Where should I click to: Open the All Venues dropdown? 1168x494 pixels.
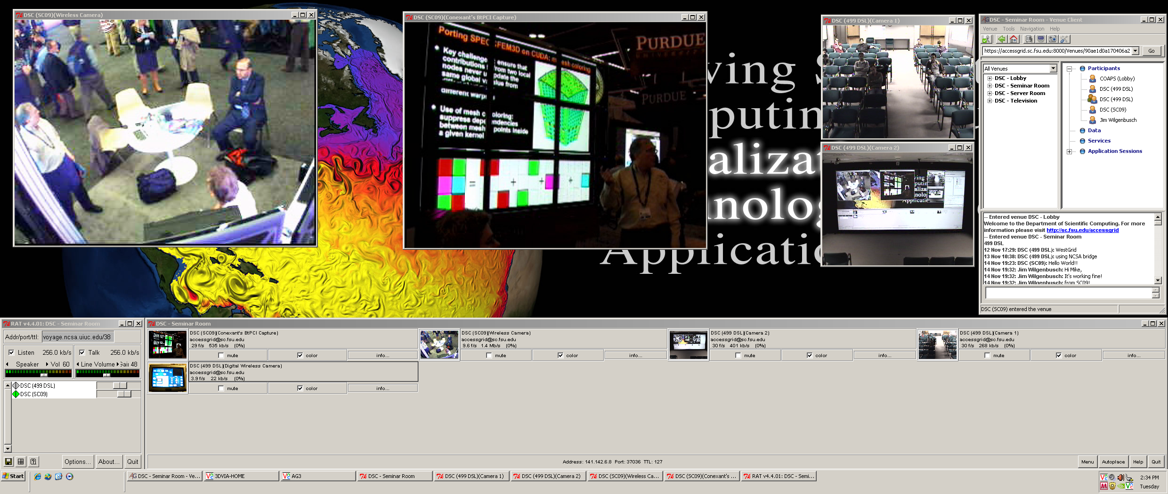click(x=1053, y=69)
